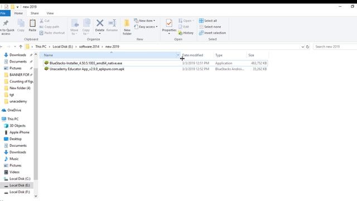Viewport: 357px width, 201px height.
Task: Click This PC in the address path
Action: [x=41, y=46]
